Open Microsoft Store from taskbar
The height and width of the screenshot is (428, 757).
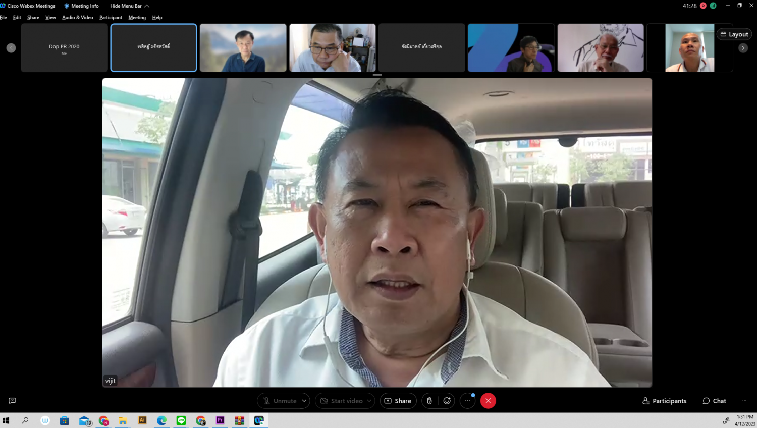(x=65, y=420)
